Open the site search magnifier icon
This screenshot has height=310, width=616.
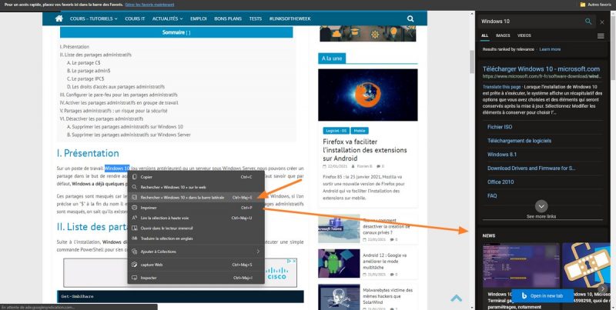pos(410,18)
